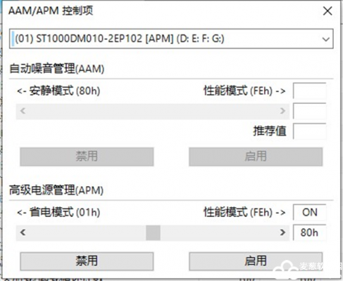Click the APM slider left arrow
The height and width of the screenshot is (281, 343).
23,233
